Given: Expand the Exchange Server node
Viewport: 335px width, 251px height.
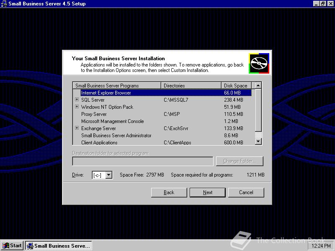Looking at the screenshot, I should click(77, 128).
